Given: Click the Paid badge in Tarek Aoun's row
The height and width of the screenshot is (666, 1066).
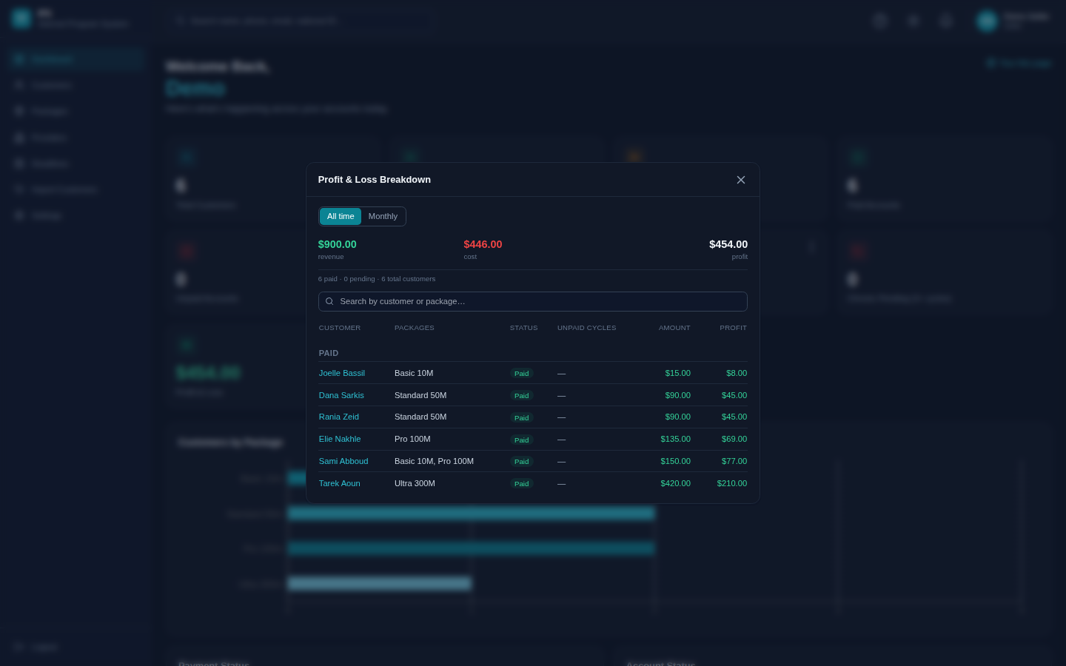Looking at the screenshot, I should click(522, 484).
